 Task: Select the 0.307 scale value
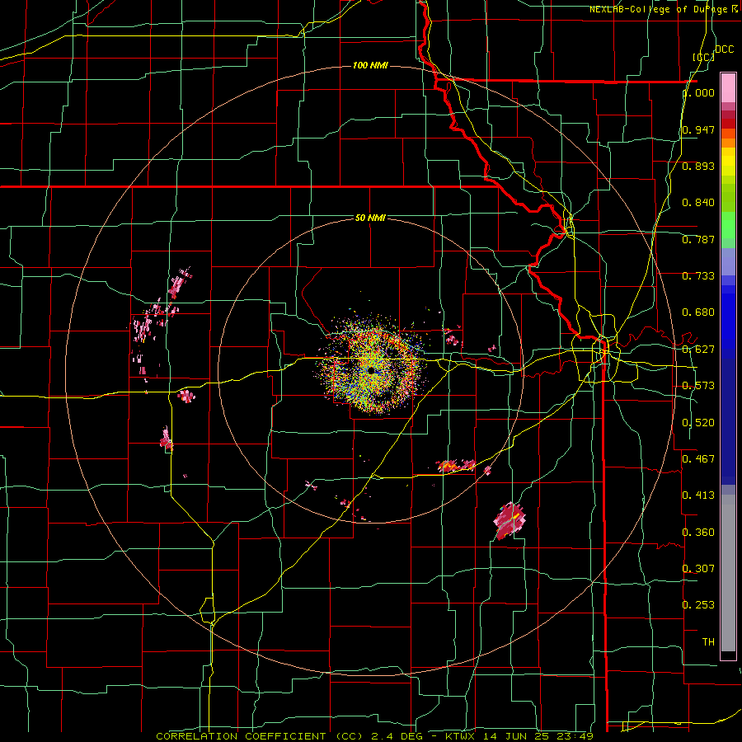(698, 569)
